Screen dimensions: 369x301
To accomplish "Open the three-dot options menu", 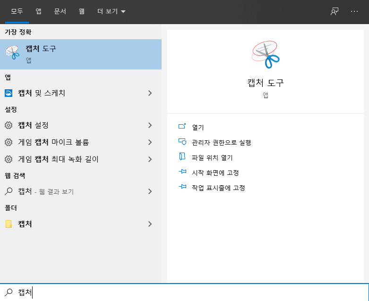I will (354, 11).
